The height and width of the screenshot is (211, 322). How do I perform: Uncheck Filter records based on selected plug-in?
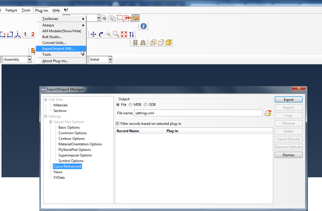pos(117,123)
